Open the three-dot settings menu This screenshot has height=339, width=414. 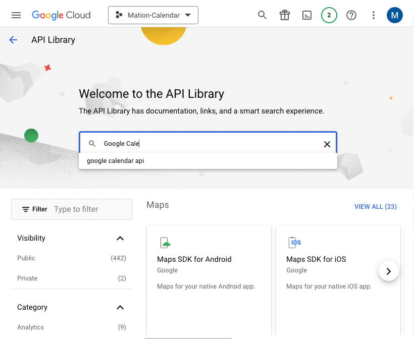coord(373,15)
